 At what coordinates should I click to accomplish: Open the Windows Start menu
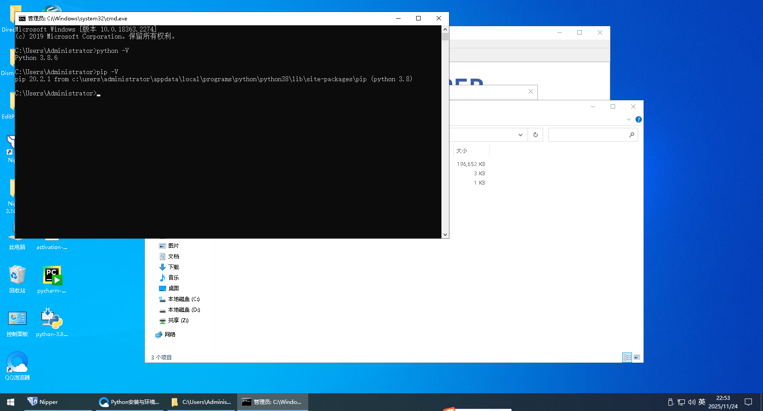coord(11,402)
